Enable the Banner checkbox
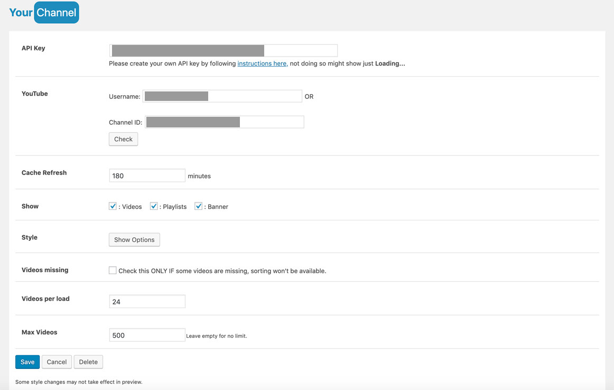Screen dimensions: 614x390 (198, 206)
